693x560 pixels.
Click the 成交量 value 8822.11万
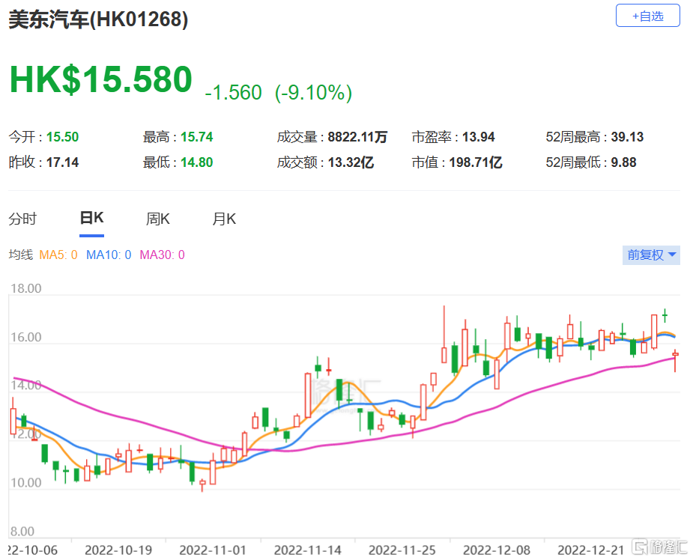click(357, 137)
